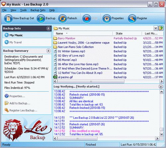166x148 pixels.
Task: Click the file icon for 07 And When She Danced
Action: 55,68
